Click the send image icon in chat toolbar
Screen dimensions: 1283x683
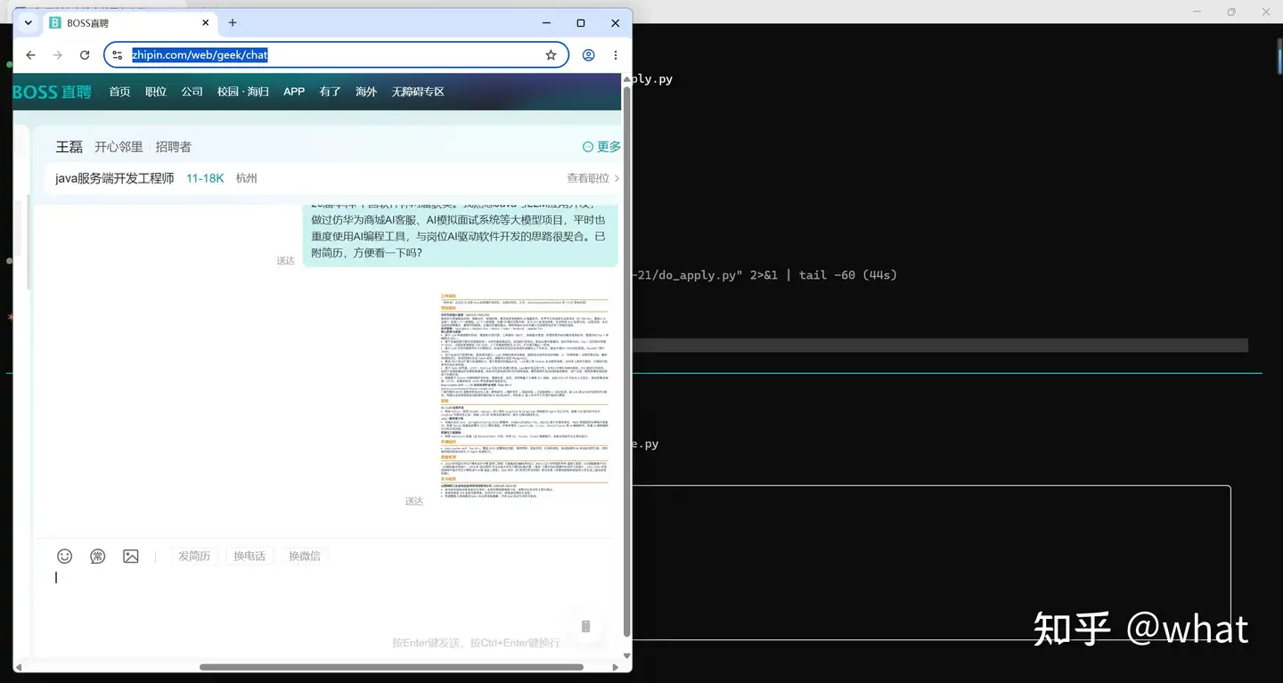pyautogui.click(x=131, y=556)
